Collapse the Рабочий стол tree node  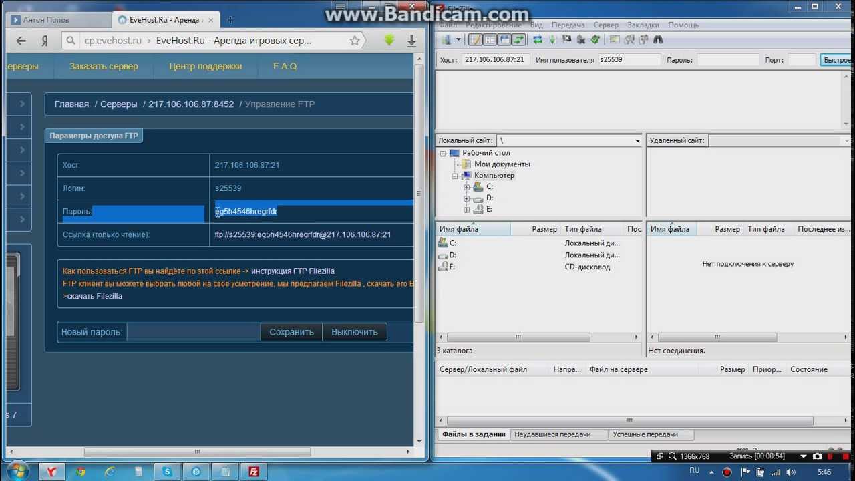442,153
